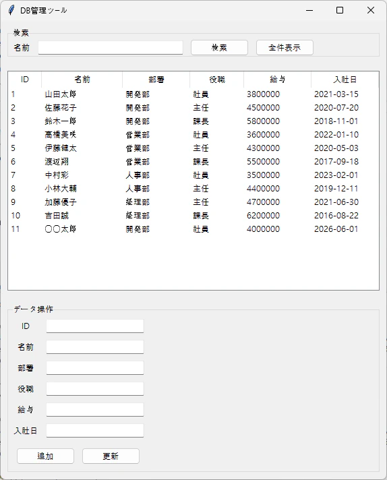Select the row for 小林大輔
The height and width of the screenshot is (480, 387).
193,188
